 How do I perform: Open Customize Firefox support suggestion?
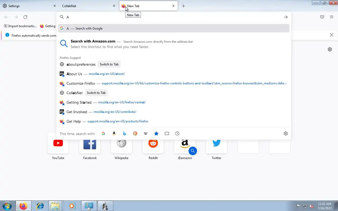coord(174,83)
